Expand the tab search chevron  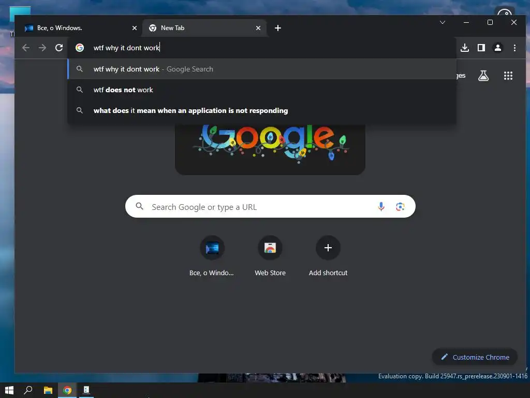coord(443,22)
